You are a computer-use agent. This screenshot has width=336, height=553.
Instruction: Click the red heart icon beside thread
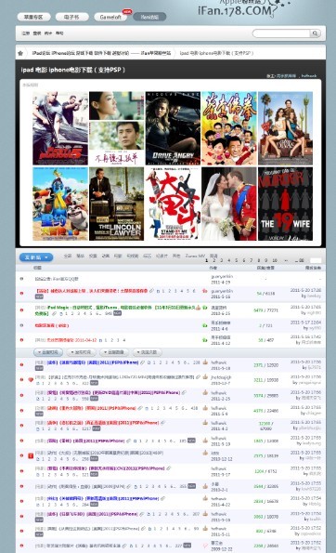(31, 380)
